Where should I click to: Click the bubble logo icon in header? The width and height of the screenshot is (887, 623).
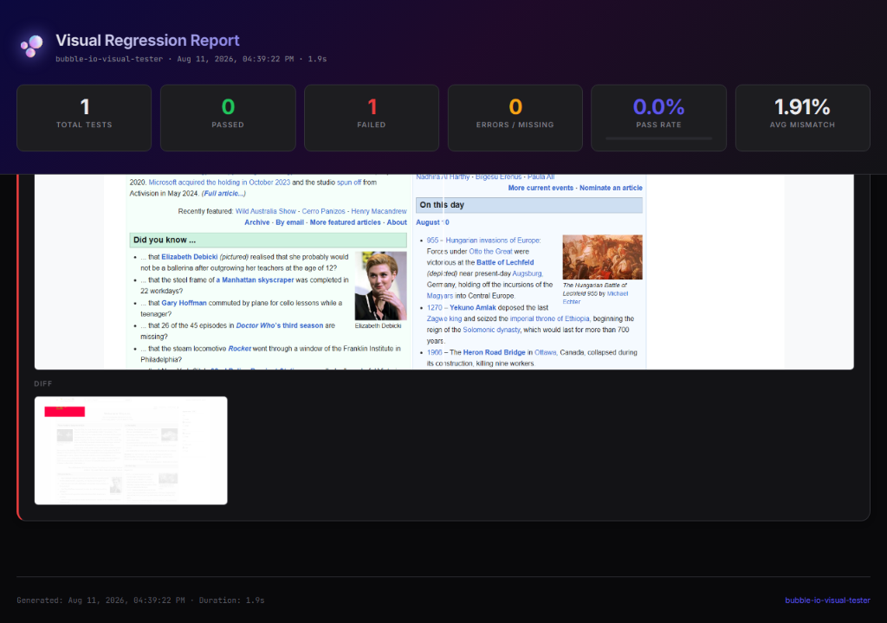[x=32, y=46]
